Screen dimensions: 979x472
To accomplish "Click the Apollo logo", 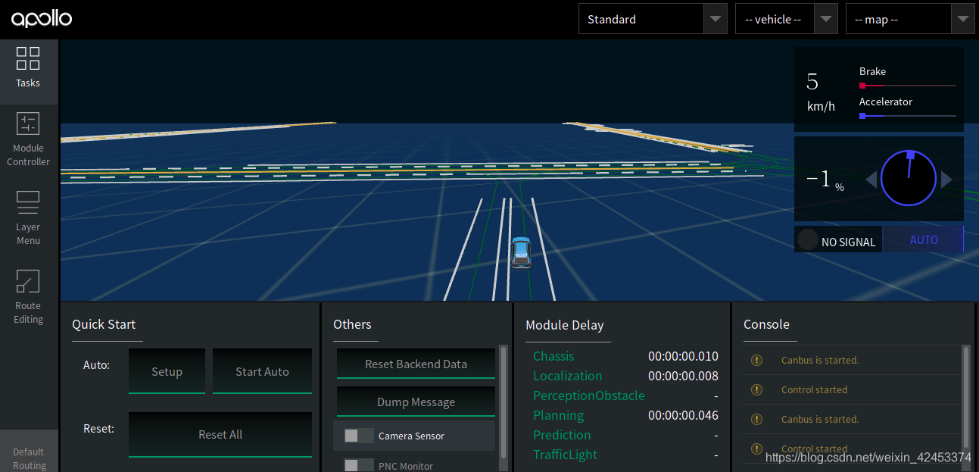I will (x=42, y=19).
